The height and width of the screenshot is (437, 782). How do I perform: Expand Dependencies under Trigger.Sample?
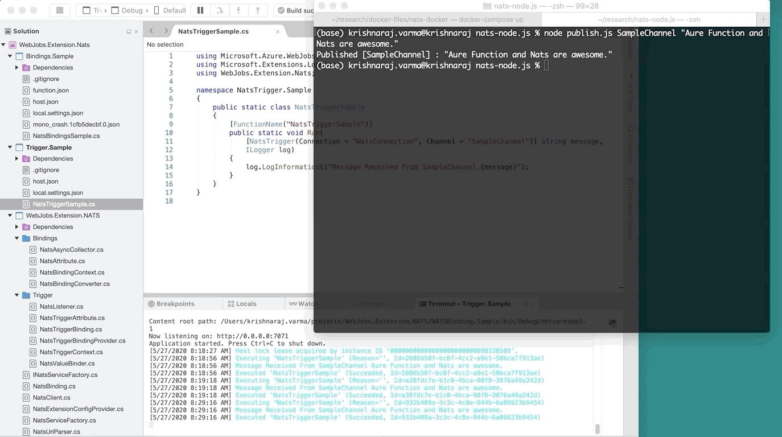tap(17, 159)
